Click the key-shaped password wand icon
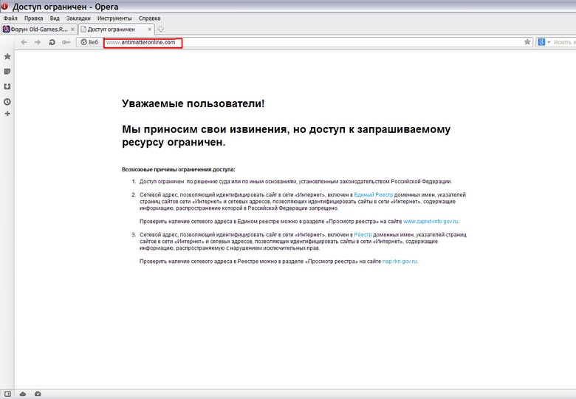 click(x=66, y=42)
